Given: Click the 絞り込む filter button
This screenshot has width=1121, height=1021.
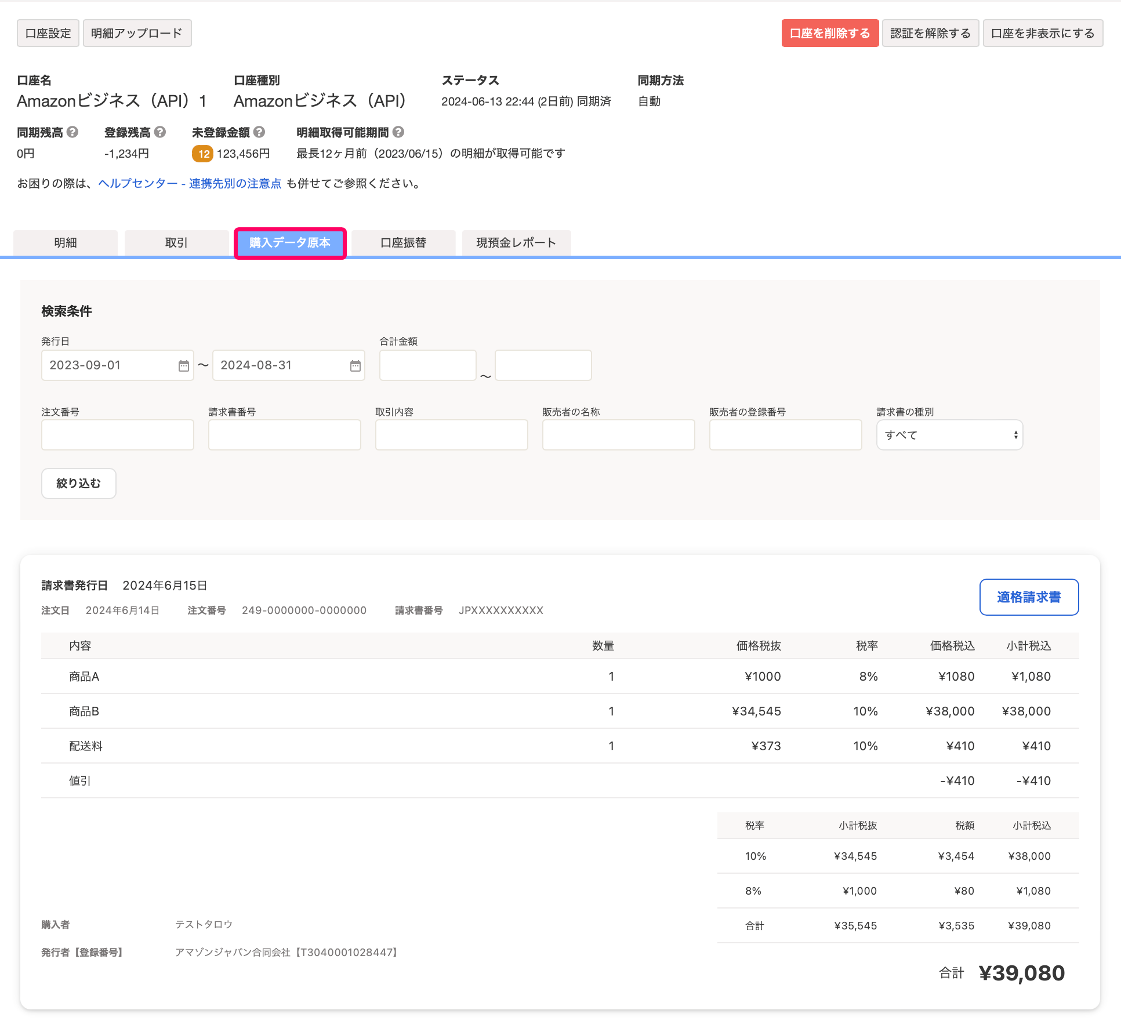Looking at the screenshot, I should [79, 484].
